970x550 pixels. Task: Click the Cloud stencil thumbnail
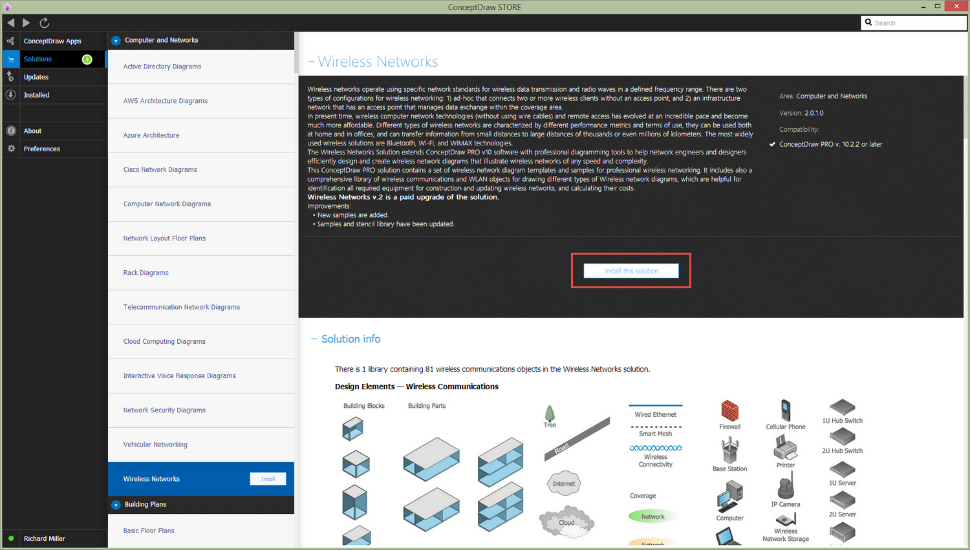click(566, 522)
